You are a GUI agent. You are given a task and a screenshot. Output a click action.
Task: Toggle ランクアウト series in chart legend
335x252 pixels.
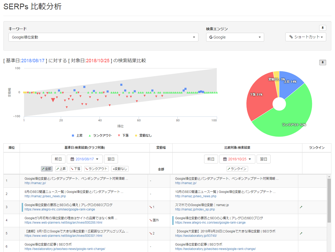pyautogui.click(x=100, y=136)
